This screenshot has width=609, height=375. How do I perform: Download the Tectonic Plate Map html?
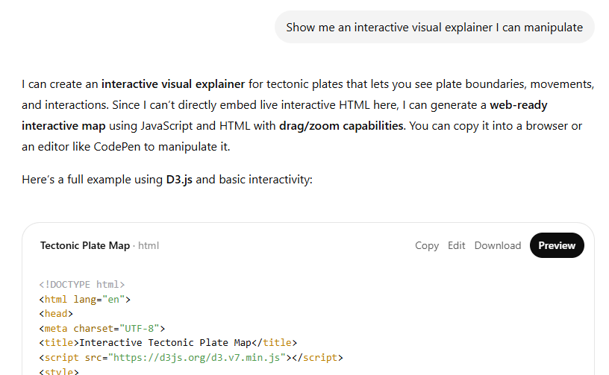tap(498, 245)
